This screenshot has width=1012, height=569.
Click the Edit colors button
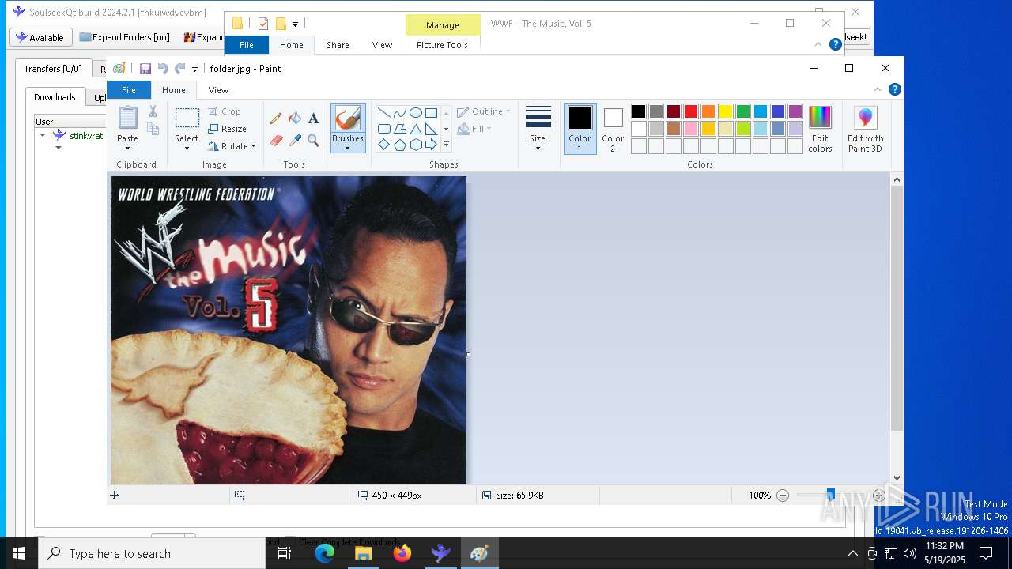[x=820, y=129]
